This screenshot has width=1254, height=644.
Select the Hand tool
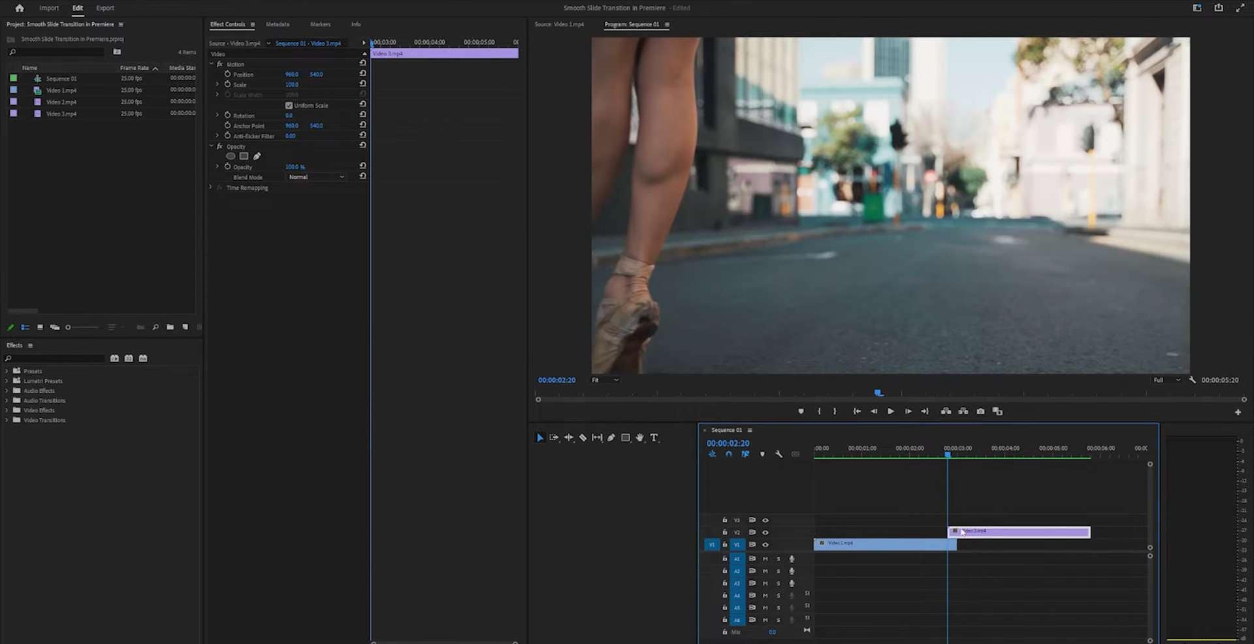(639, 438)
